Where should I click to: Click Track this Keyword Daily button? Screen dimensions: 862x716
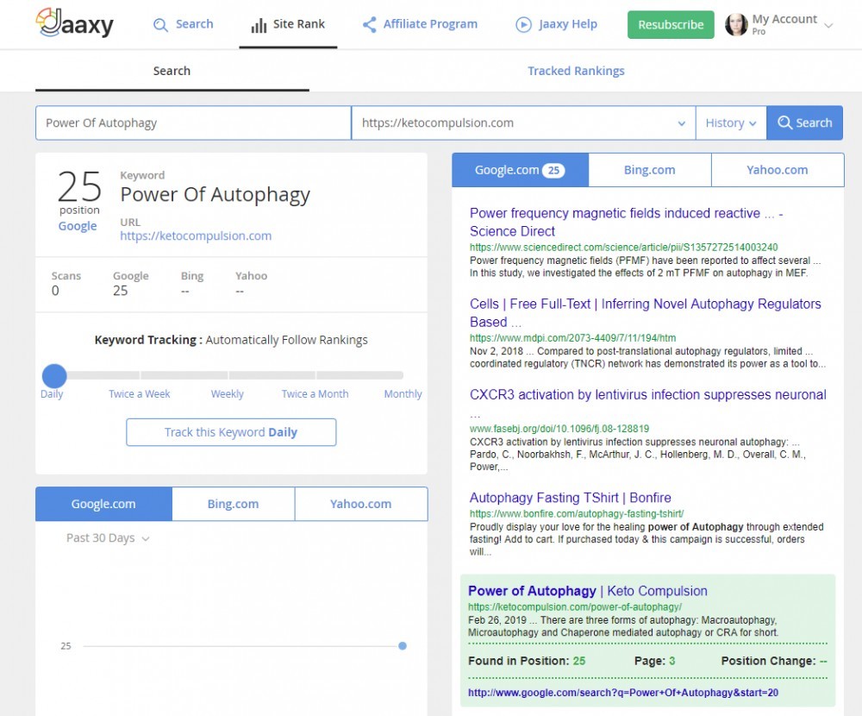[231, 432]
